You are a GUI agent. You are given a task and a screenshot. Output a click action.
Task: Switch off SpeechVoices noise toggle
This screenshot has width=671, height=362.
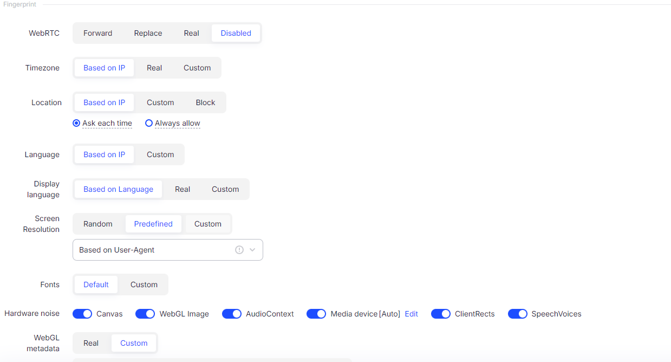click(518, 314)
